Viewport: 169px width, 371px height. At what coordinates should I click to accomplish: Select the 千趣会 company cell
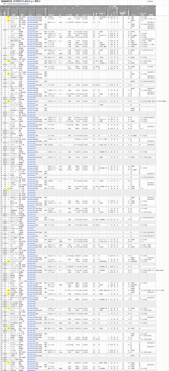14,57
